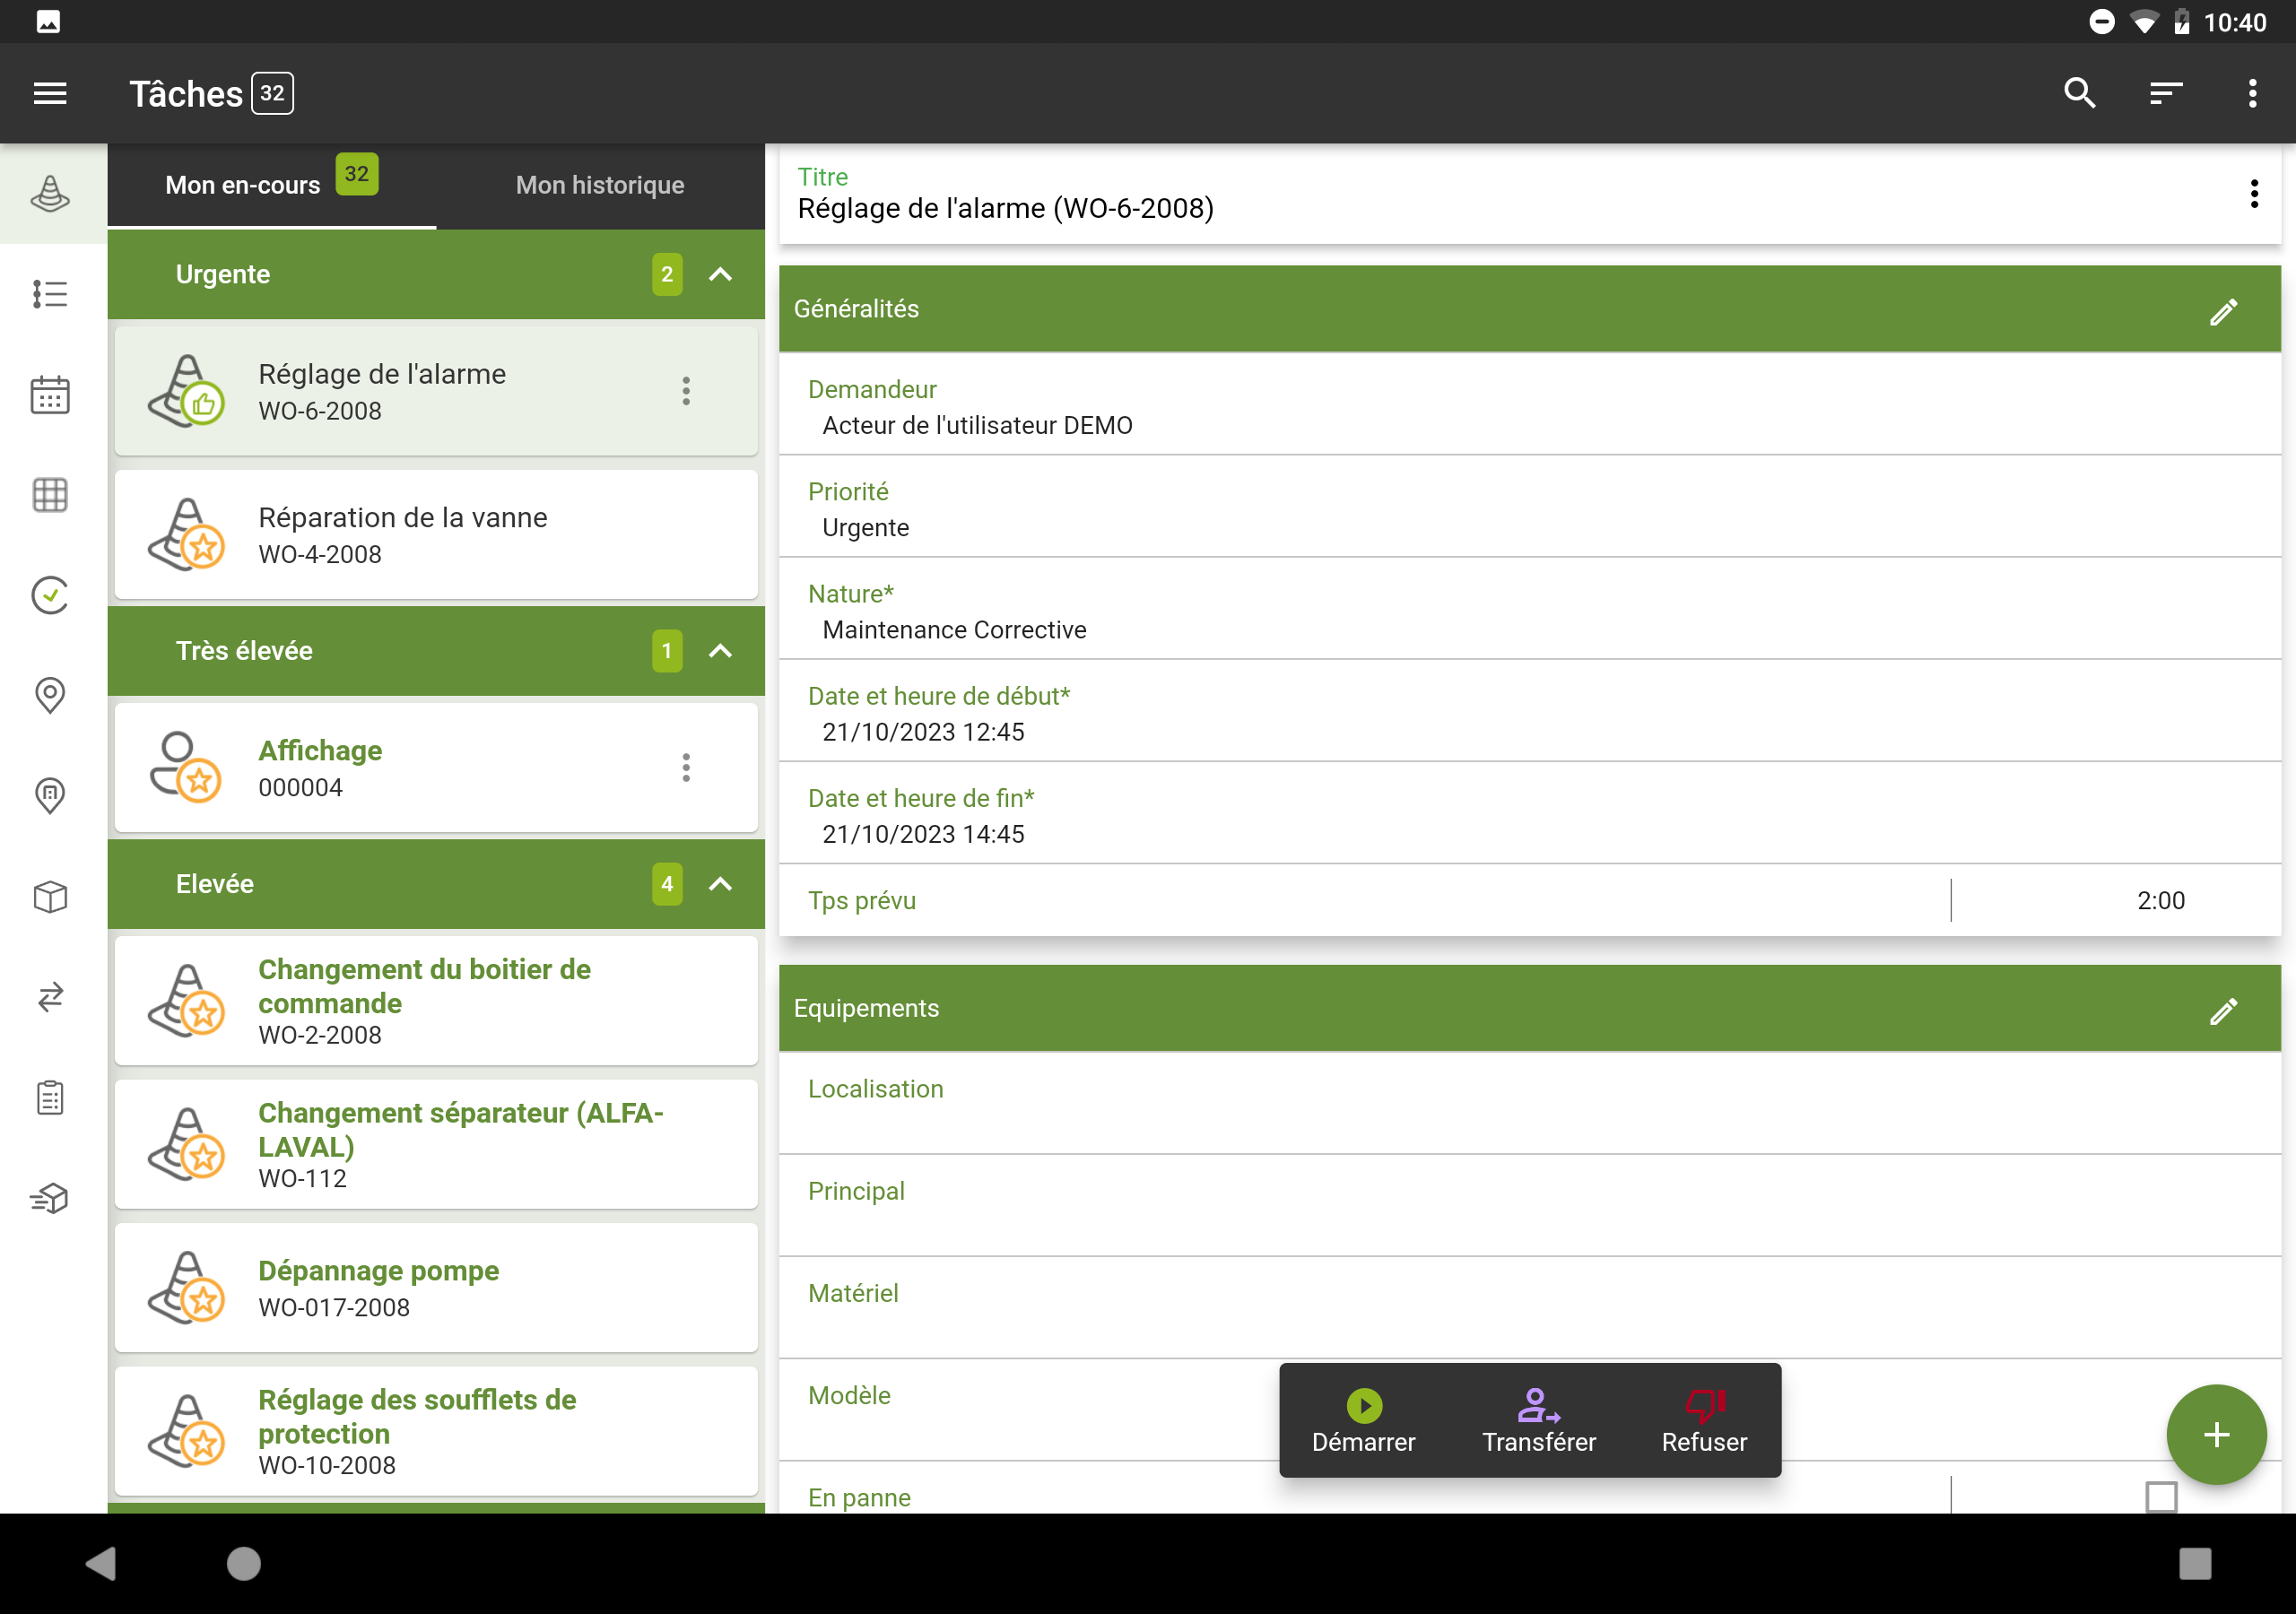
Task: Start the task with Démarrer
Action: (1363, 1421)
